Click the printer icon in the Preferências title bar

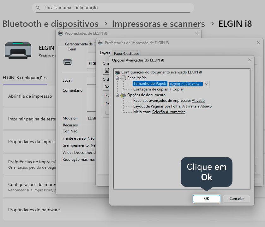pos(101,43)
